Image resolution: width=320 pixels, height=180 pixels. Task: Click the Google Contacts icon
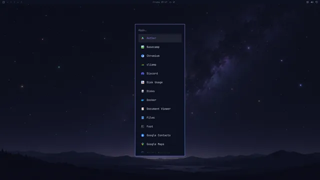(x=142, y=135)
